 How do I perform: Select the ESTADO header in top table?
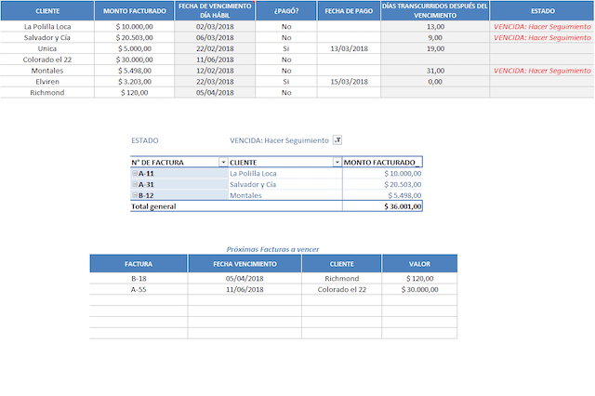542,10
